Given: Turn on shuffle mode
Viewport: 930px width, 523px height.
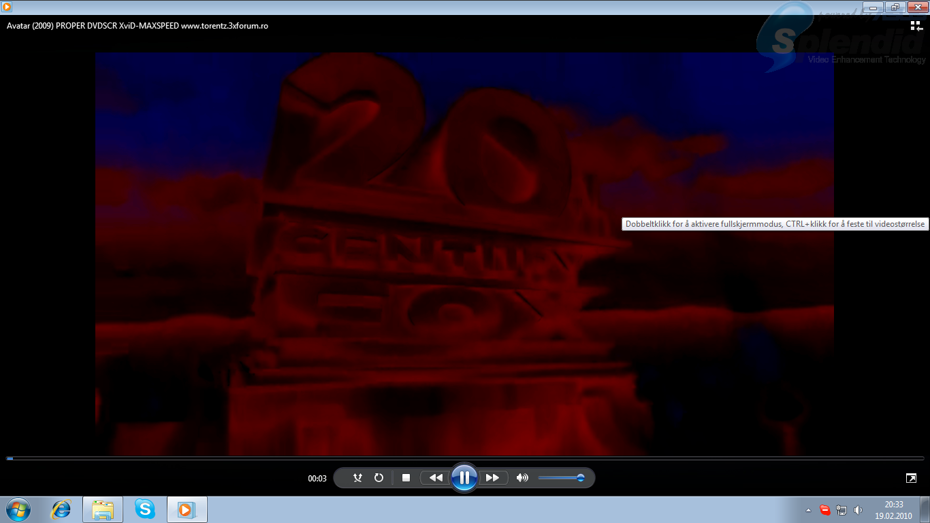Looking at the screenshot, I should [x=357, y=478].
